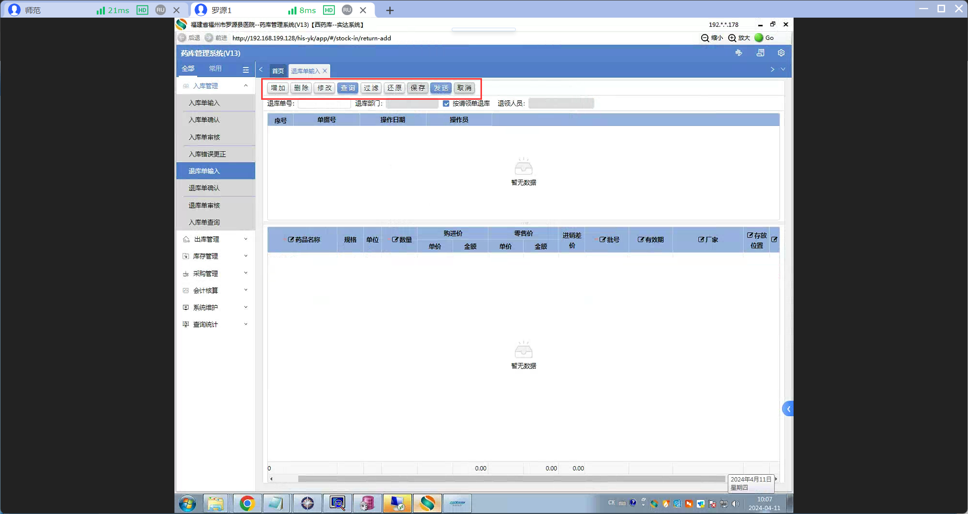Click the taskbar clock showing 10:07
The width and height of the screenshot is (968, 514).
(764, 503)
